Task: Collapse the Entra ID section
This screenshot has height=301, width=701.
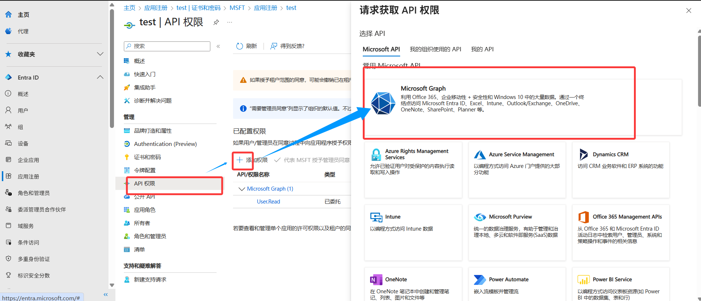Action: point(100,77)
